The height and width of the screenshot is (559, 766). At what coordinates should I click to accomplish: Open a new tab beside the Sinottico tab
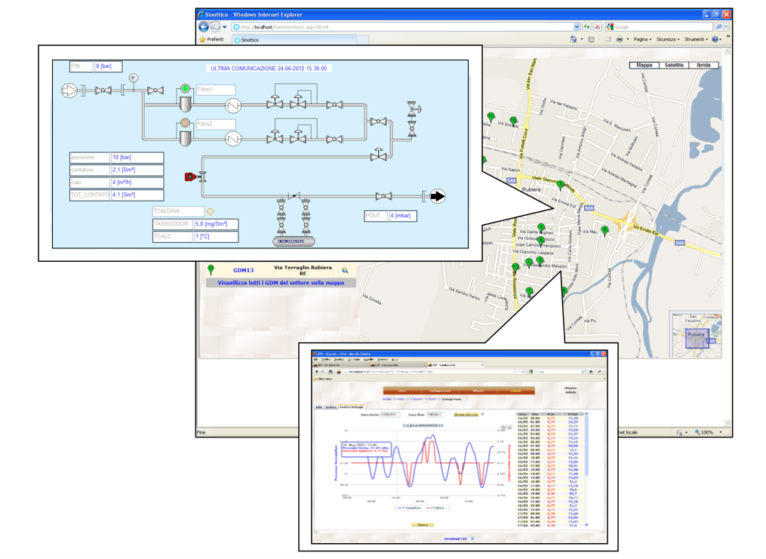[x=363, y=40]
